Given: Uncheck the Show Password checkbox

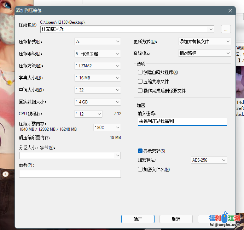Looking at the screenshot, I should pos(140,151).
